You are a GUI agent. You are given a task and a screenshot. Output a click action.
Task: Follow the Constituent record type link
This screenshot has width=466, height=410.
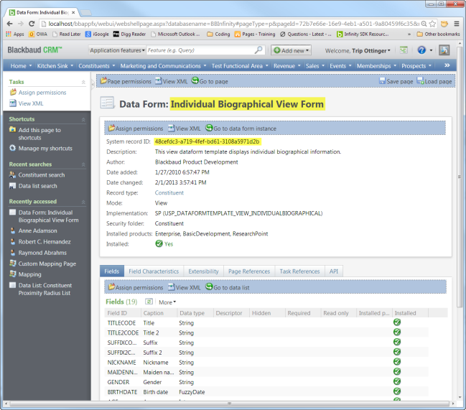click(170, 192)
